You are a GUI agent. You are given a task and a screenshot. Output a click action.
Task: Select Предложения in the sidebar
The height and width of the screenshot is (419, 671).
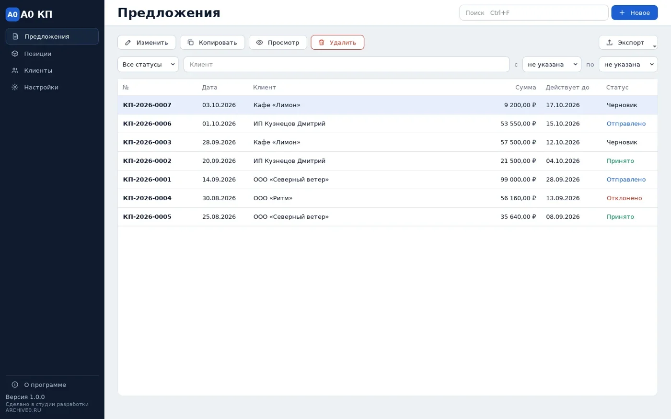[x=52, y=36]
